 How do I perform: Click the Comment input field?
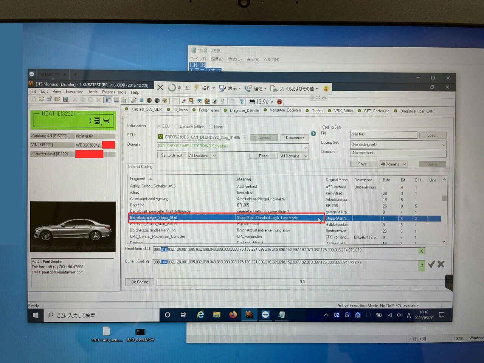pos(398,153)
